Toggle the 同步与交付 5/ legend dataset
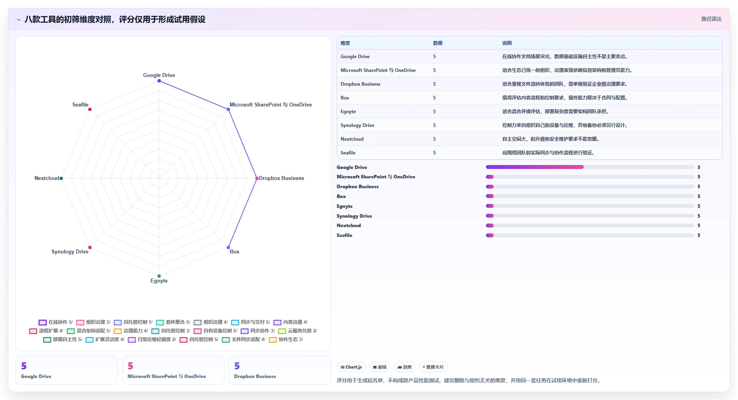 click(x=251, y=322)
